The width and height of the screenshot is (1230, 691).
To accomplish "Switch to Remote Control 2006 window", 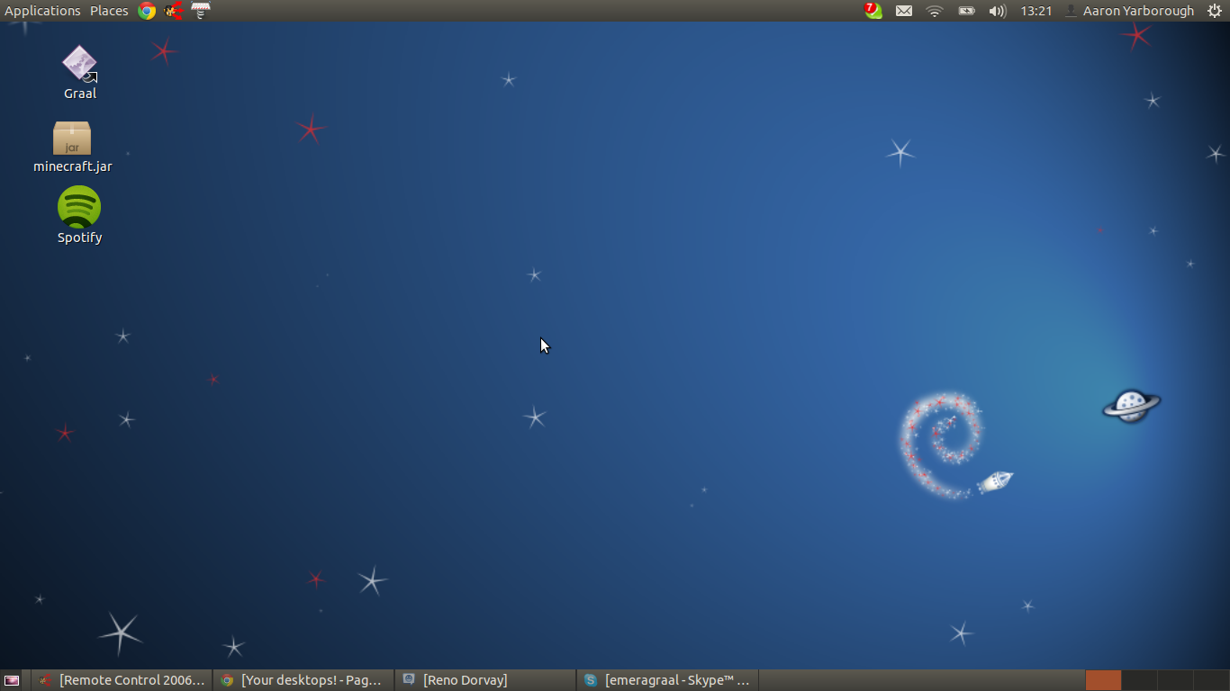I will (x=122, y=680).
